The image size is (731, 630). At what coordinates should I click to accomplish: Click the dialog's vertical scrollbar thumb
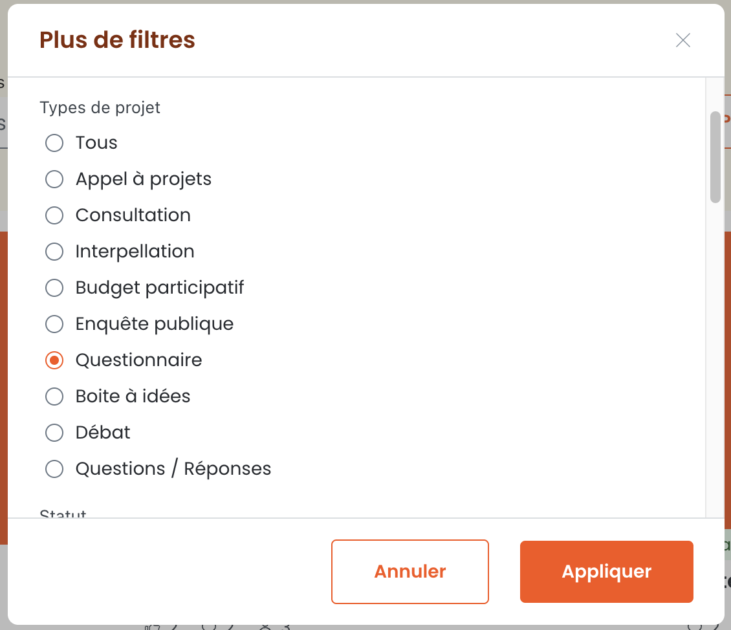715,157
